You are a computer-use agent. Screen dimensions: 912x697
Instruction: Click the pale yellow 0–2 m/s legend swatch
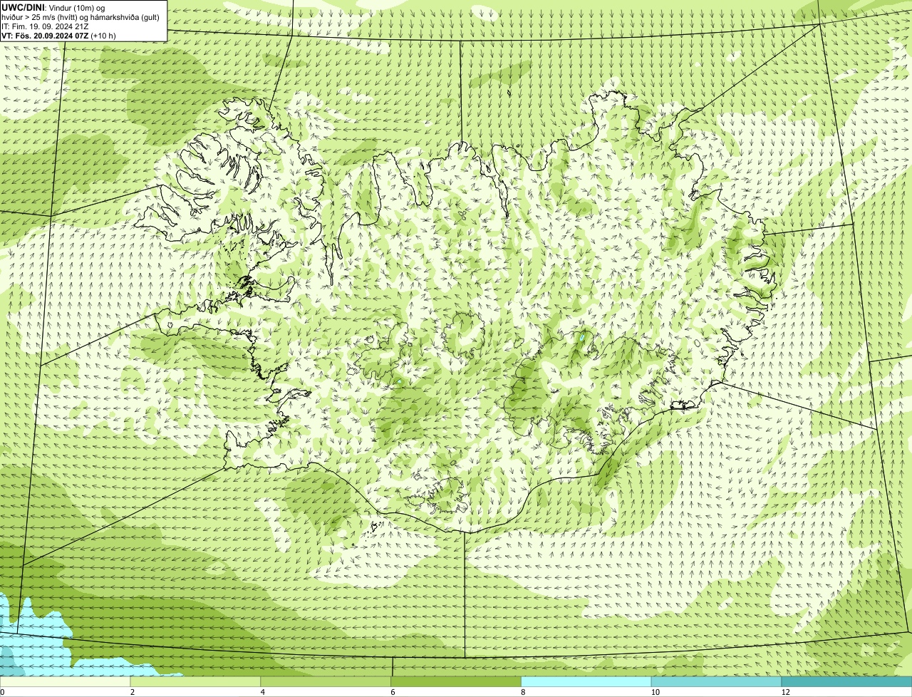pos(65,681)
